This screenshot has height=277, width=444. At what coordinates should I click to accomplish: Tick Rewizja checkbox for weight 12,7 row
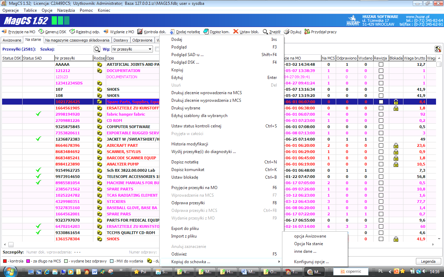[381, 64]
